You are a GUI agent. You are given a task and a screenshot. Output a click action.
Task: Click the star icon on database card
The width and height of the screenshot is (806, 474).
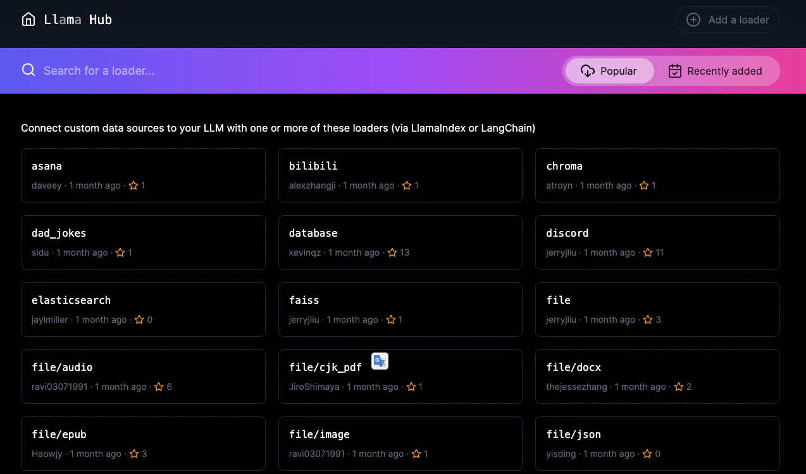[x=392, y=253]
